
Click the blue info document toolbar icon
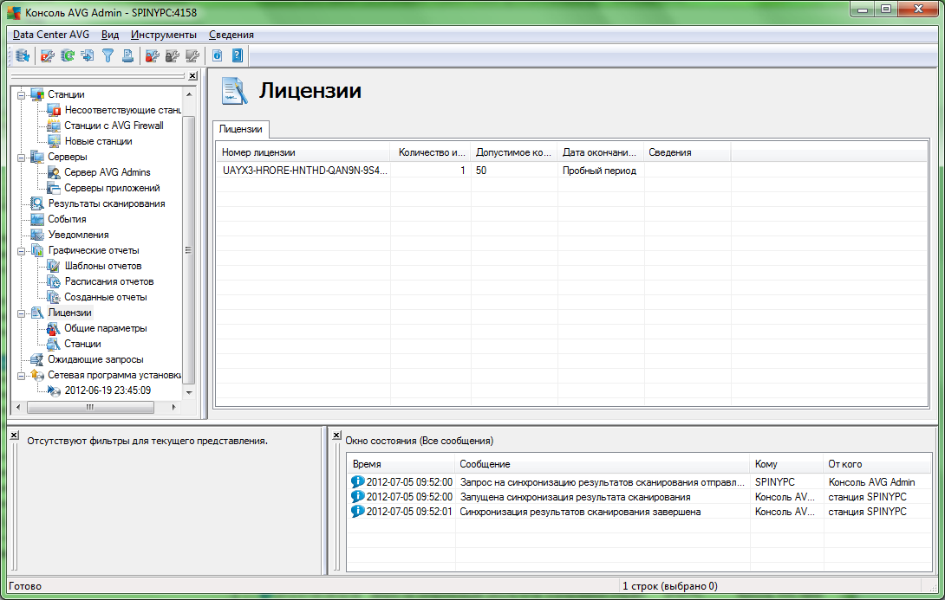[217, 56]
